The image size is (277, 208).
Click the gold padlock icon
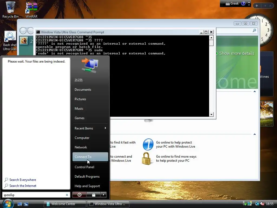[146, 158]
